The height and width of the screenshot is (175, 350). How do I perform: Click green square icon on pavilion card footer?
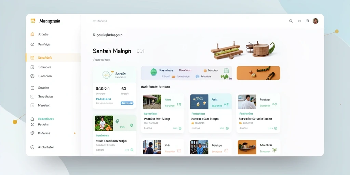[x=180, y=129]
